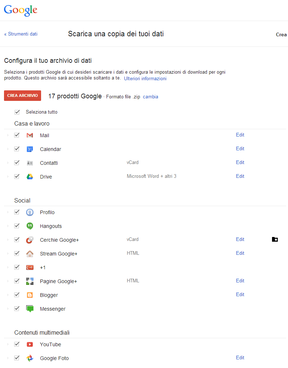
Task: Click the Hangouts product label
Action: coord(51,226)
